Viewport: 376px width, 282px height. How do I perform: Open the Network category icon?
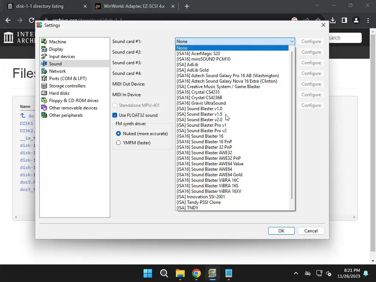(44, 71)
